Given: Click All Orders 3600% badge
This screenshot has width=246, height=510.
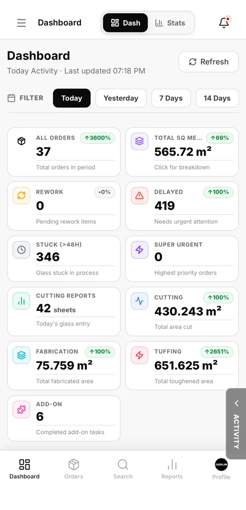Looking at the screenshot, I should [98, 138].
